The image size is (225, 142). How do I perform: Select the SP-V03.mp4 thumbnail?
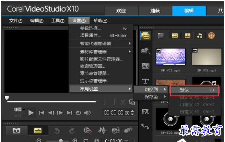tap(207, 57)
